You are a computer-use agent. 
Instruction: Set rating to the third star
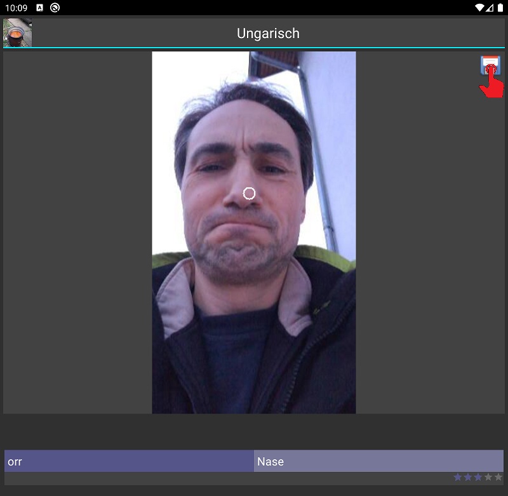[x=478, y=477]
